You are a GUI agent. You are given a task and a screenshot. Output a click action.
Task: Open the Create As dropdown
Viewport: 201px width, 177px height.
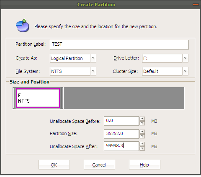click(93, 58)
